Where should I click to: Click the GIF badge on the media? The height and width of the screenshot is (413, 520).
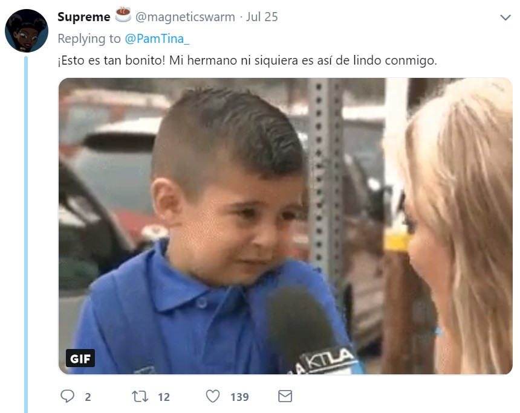80,358
